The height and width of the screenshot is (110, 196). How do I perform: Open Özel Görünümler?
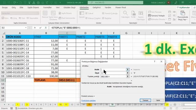67,18
